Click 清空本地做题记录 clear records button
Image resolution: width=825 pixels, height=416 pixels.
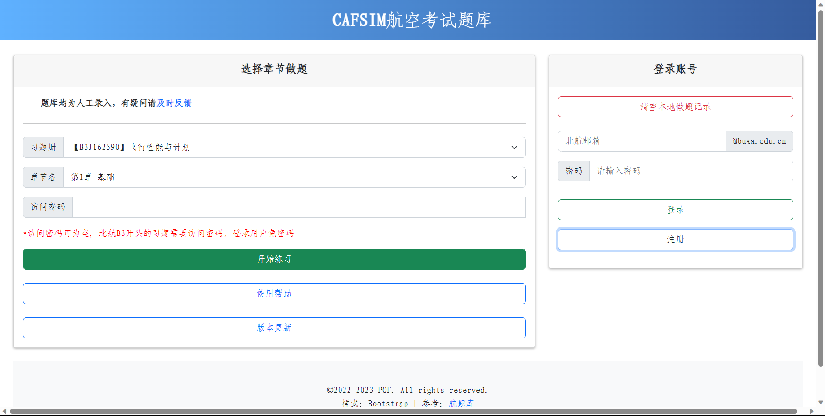(x=675, y=107)
